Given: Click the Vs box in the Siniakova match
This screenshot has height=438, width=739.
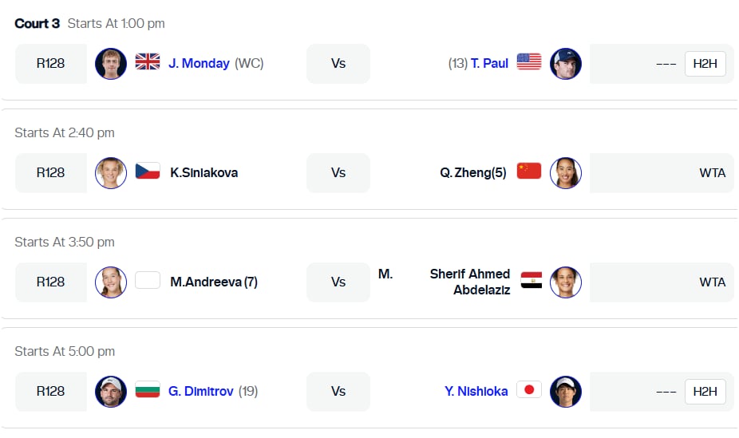Looking at the screenshot, I should pos(338,173).
